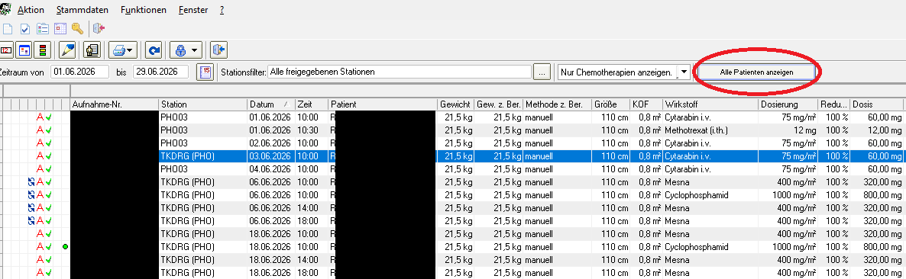
Task: Click the start date field 01.06.2026
Action: pyautogui.click(x=79, y=72)
